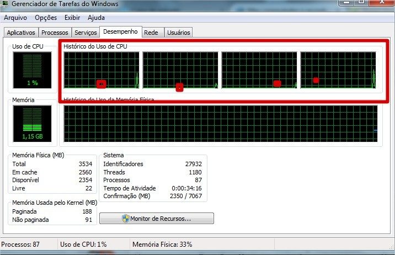Screen dimensions: 395x255
Task: Click the Tempo de Atividade value 0:00:34:16
Action: 186,188
